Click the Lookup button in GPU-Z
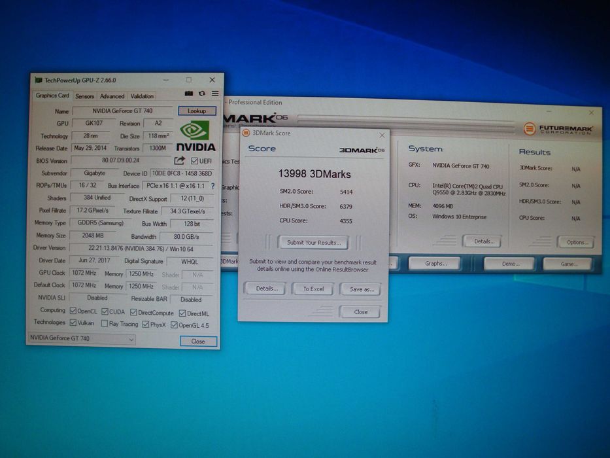This screenshot has height=458, width=610. 197,111
